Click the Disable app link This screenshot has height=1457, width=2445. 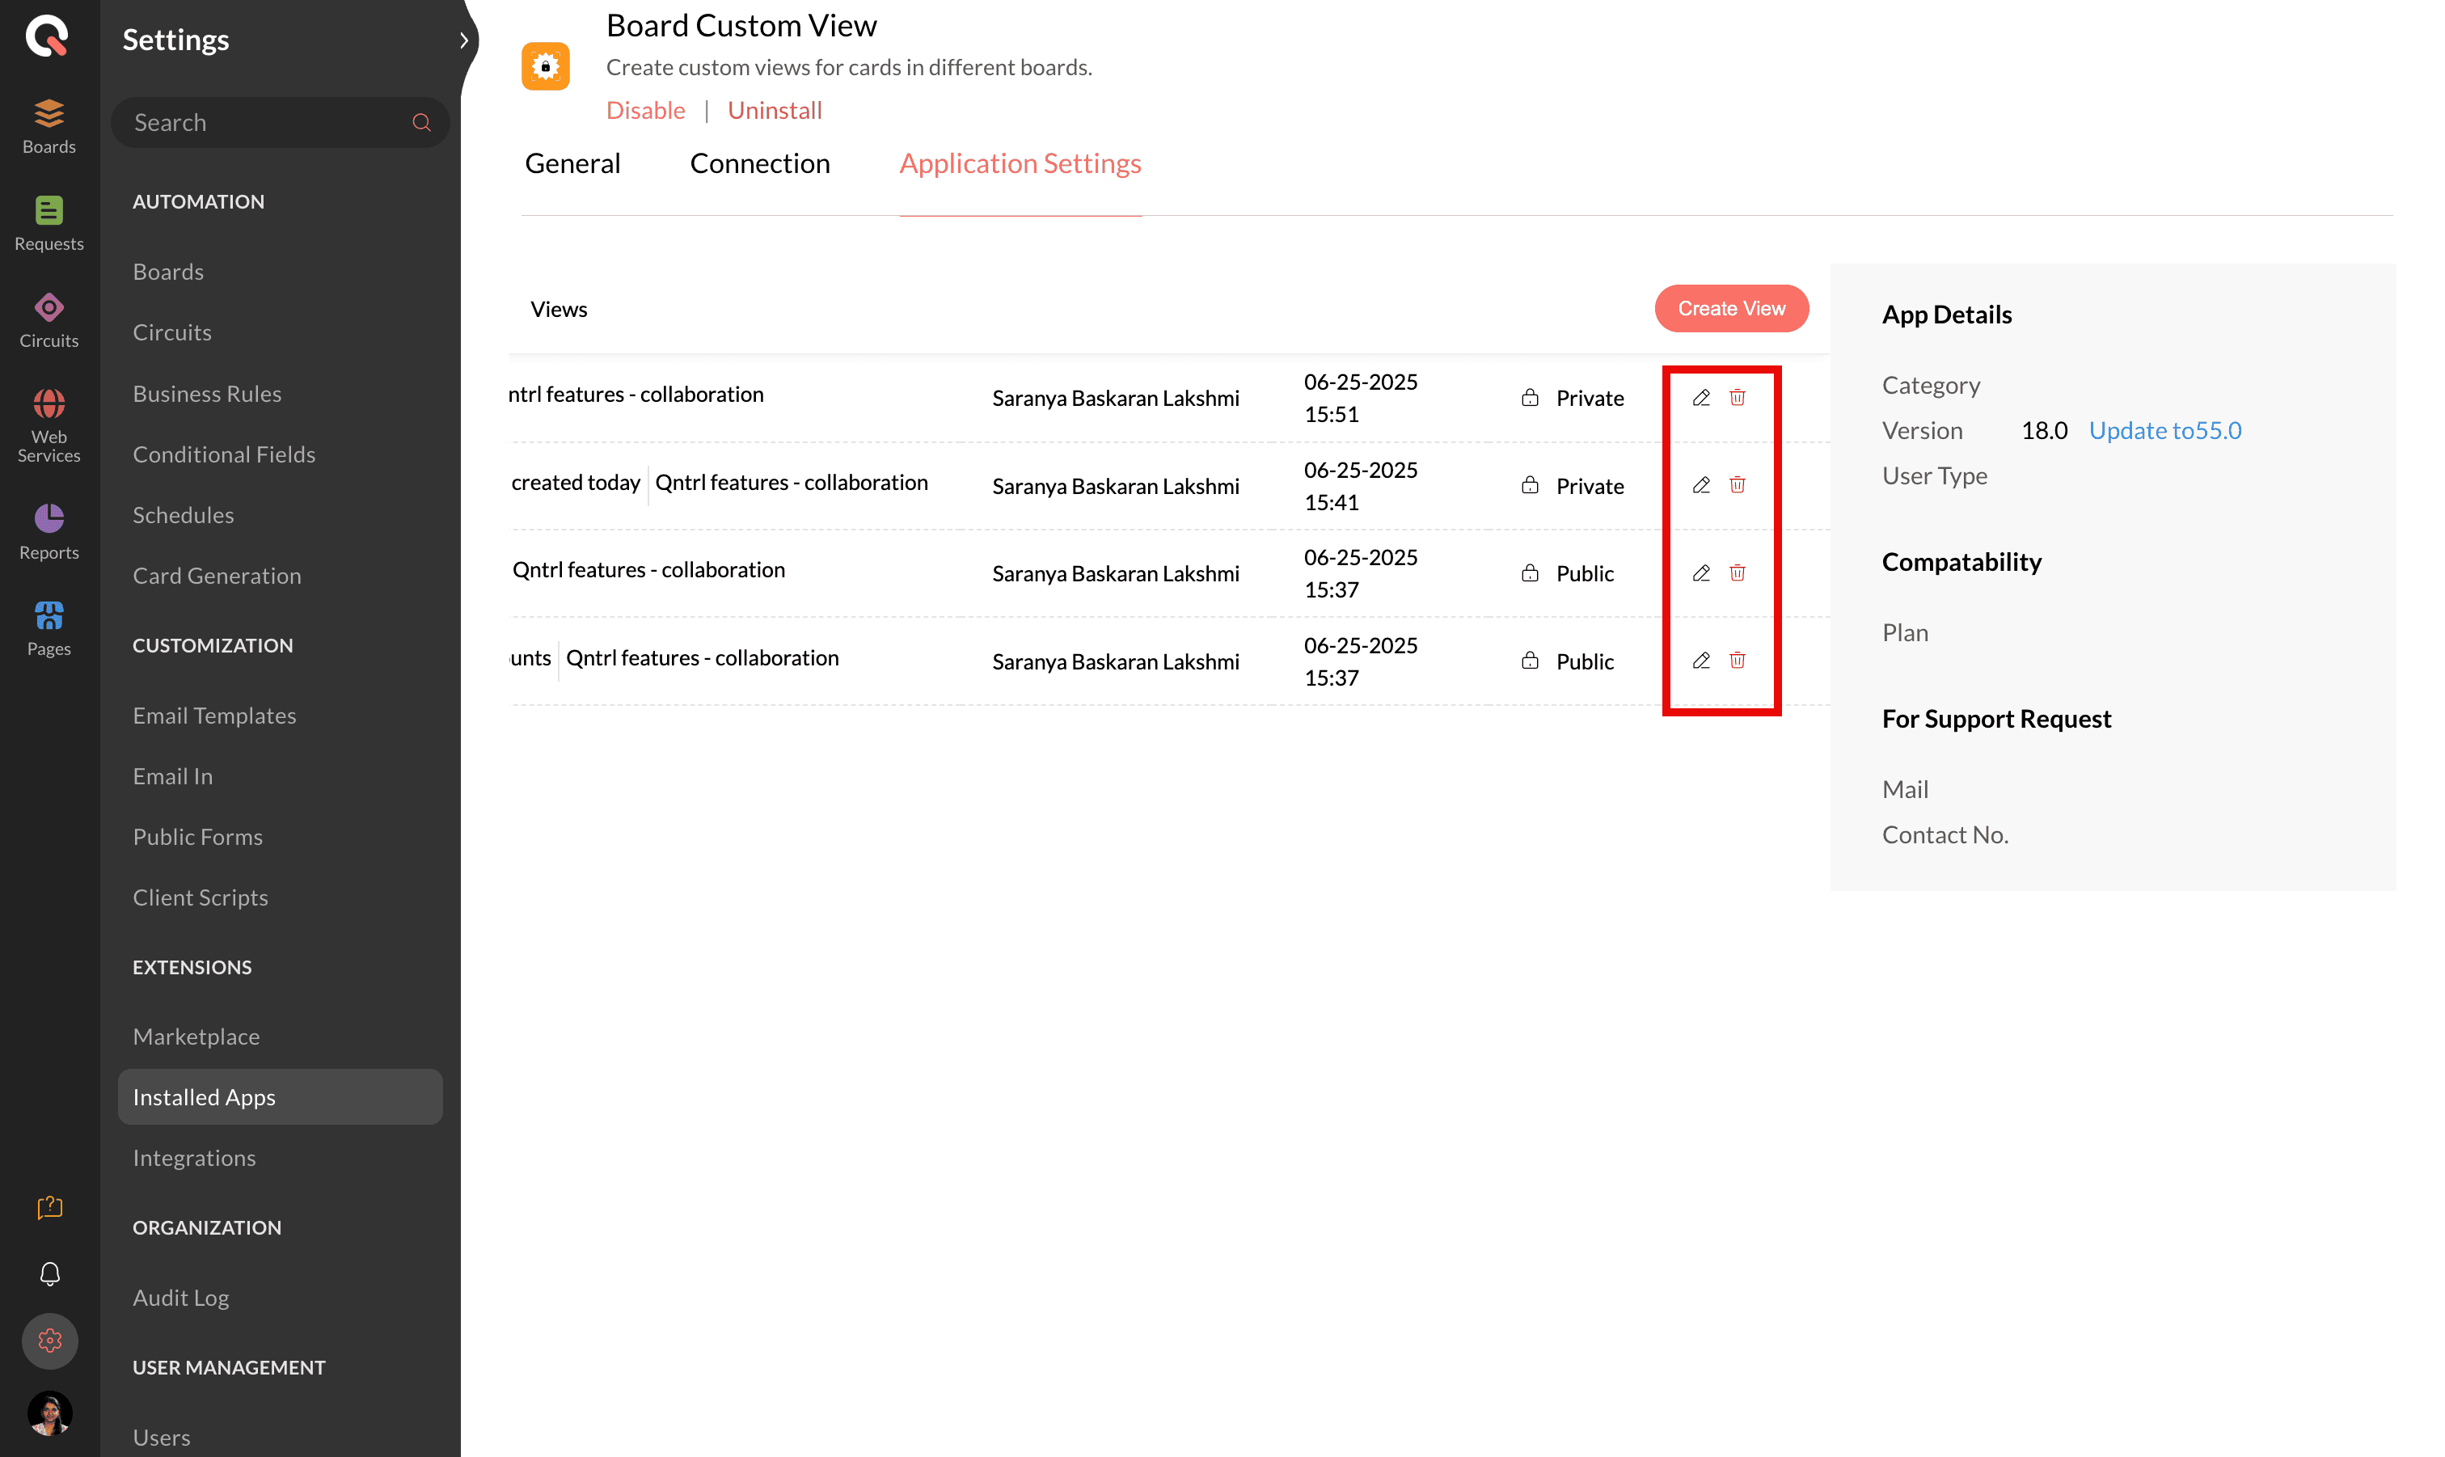pos(645,110)
